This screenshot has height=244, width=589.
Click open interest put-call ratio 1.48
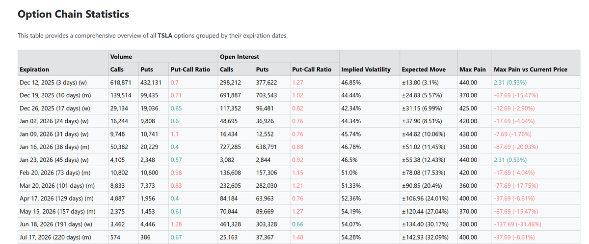pos(297,237)
